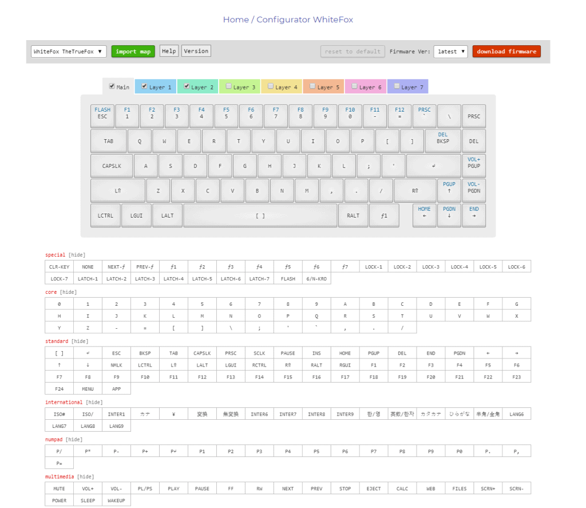Choose EJECT from the multimedia list
The width and height of the screenshot is (586, 508).
[x=374, y=489]
